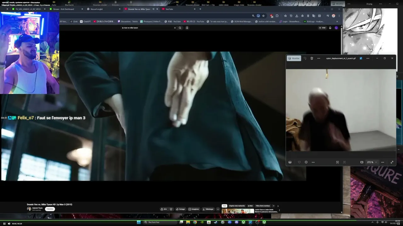
Task: Open the Modifier edit button in Photos
Action: (x=294, y=58)
